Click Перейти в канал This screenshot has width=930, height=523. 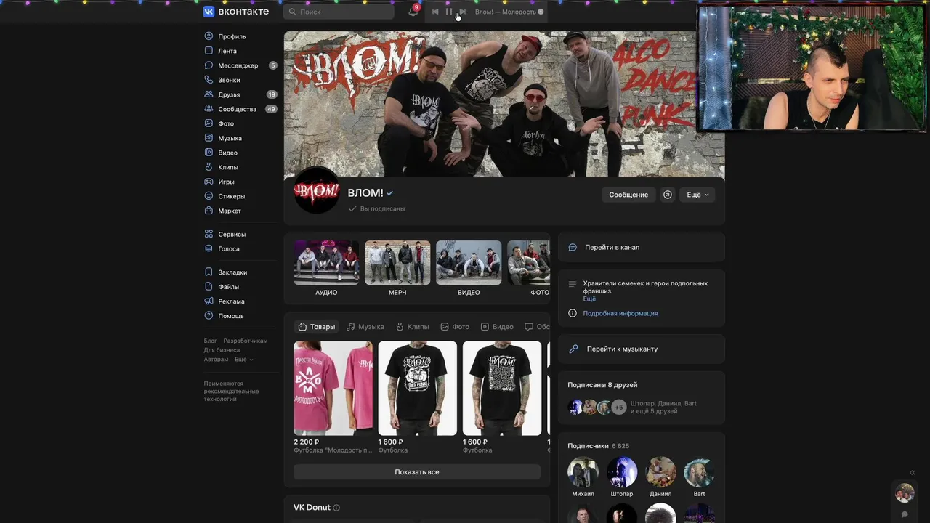click(642, 247)
